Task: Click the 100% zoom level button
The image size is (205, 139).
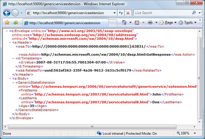Action: pos(183,134)
